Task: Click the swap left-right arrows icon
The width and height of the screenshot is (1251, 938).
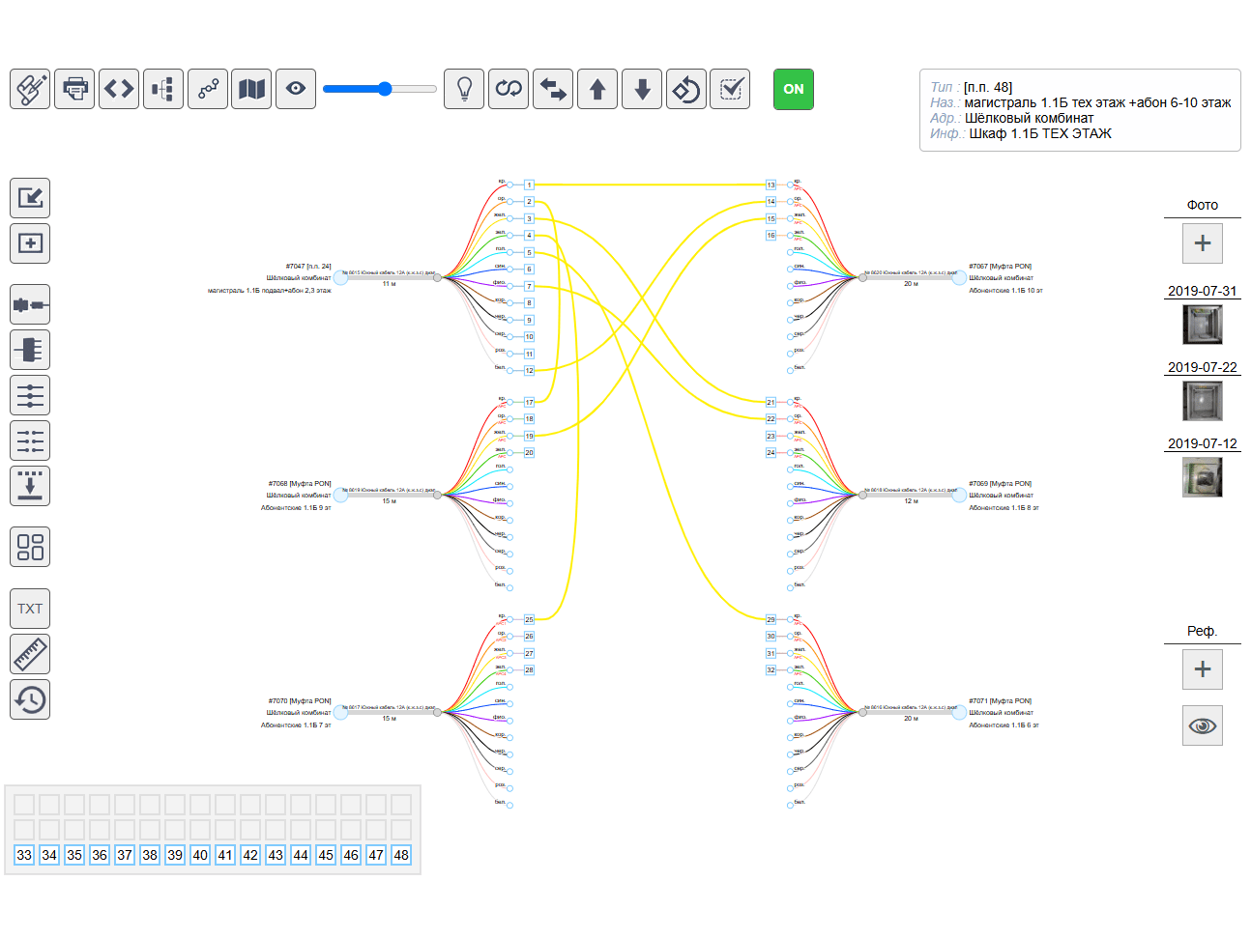Action: [x=553, y=89]
